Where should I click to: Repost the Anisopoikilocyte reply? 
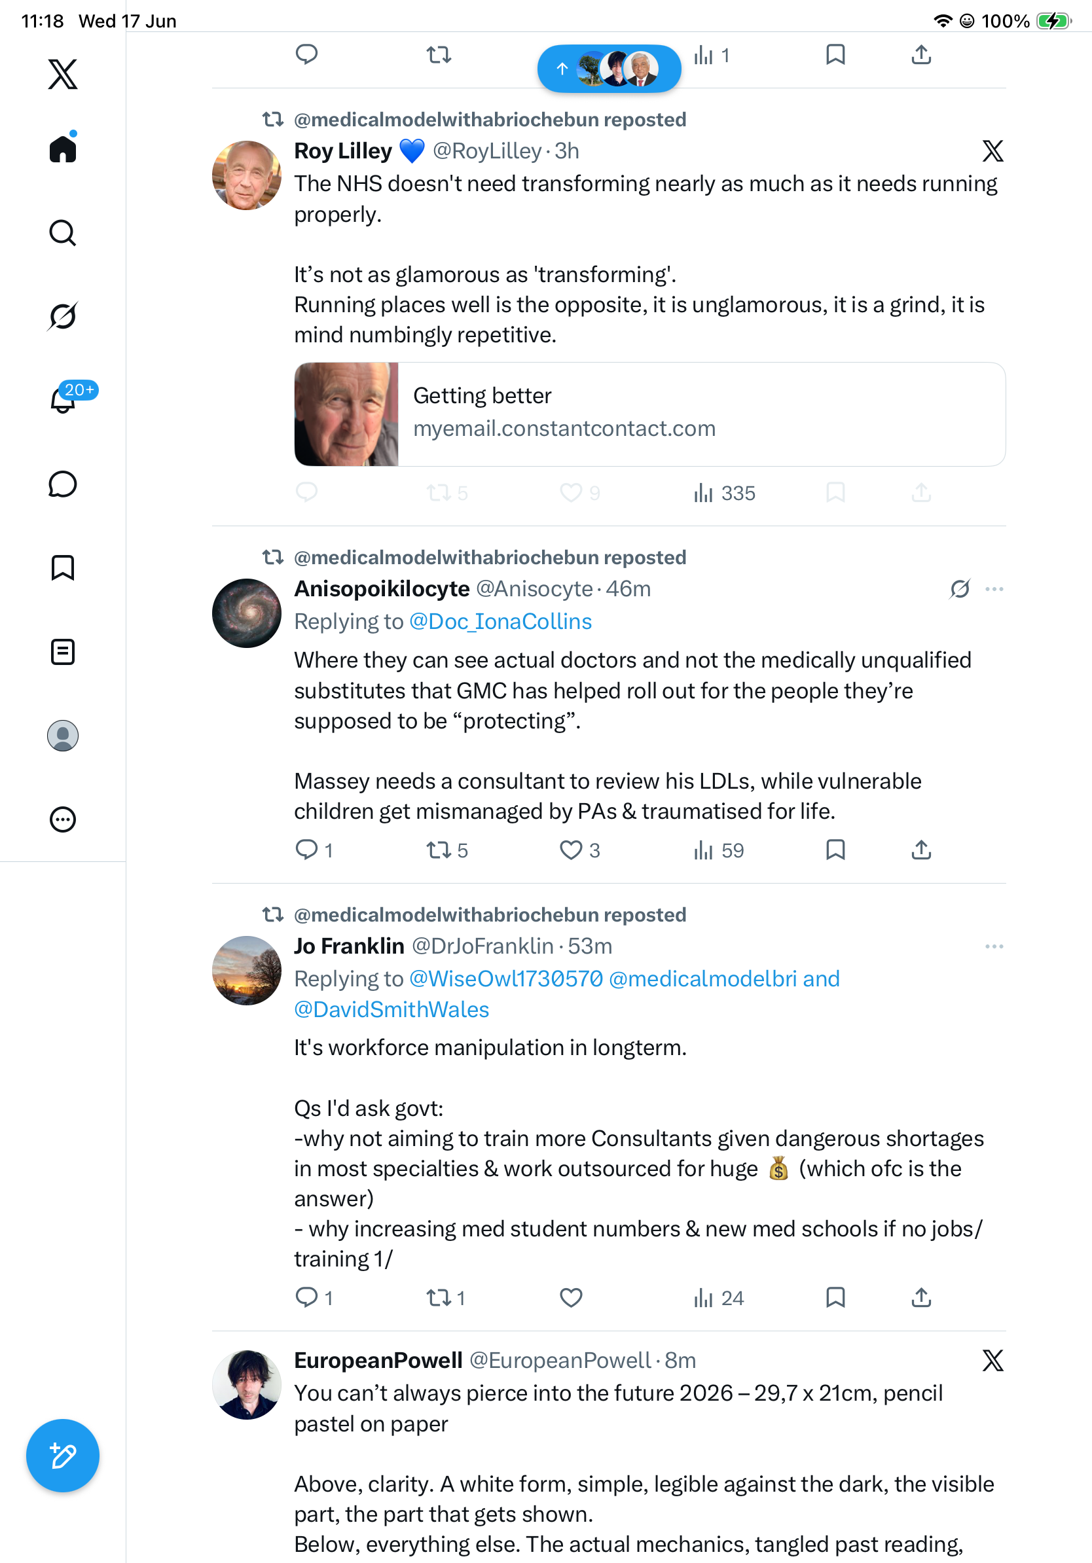pyautogui.click(x=446, y=850)
